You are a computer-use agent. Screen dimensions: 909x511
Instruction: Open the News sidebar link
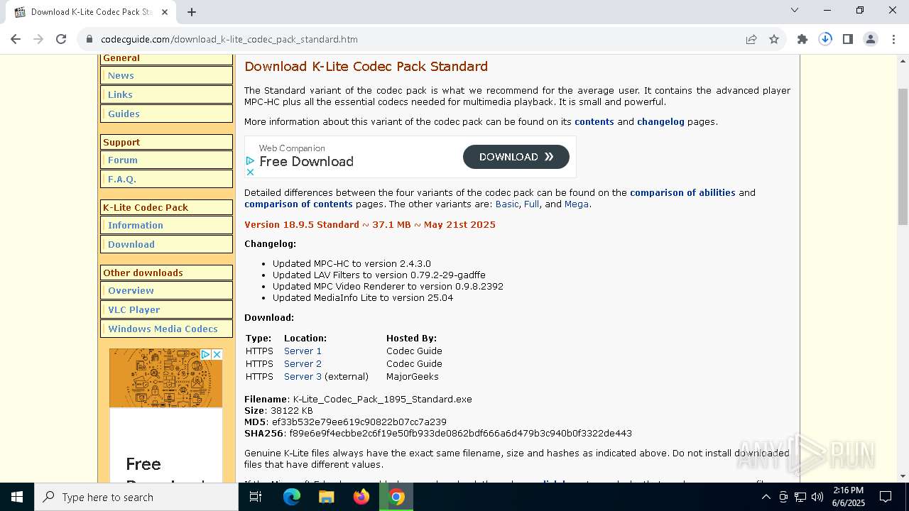pos(121,76)
